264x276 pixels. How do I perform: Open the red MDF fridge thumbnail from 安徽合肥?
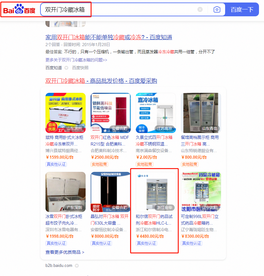click(x=111, y=113)
